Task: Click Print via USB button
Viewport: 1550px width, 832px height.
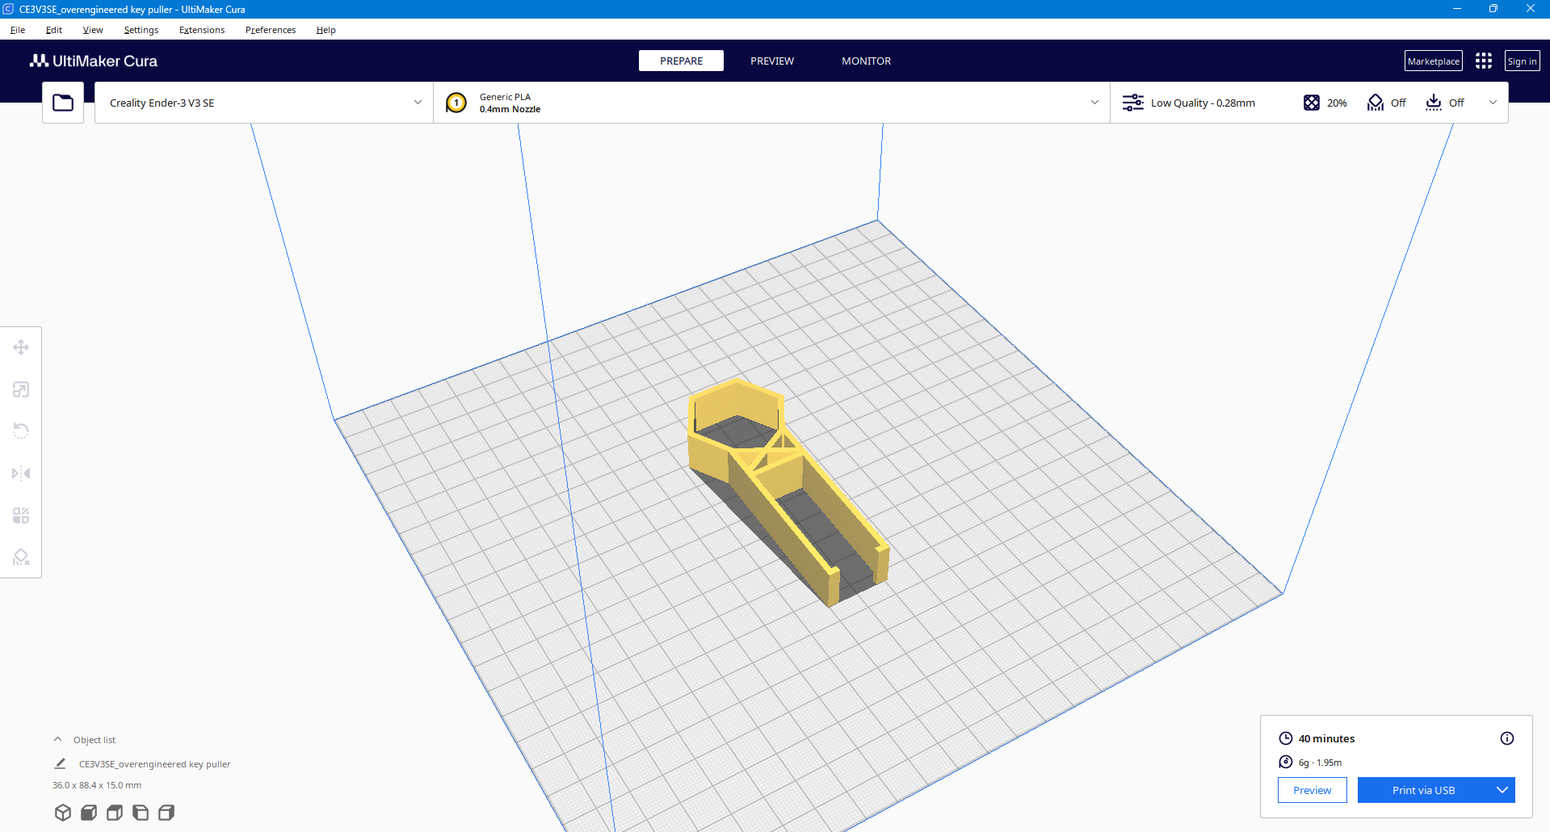Action: coord(1423,790)
